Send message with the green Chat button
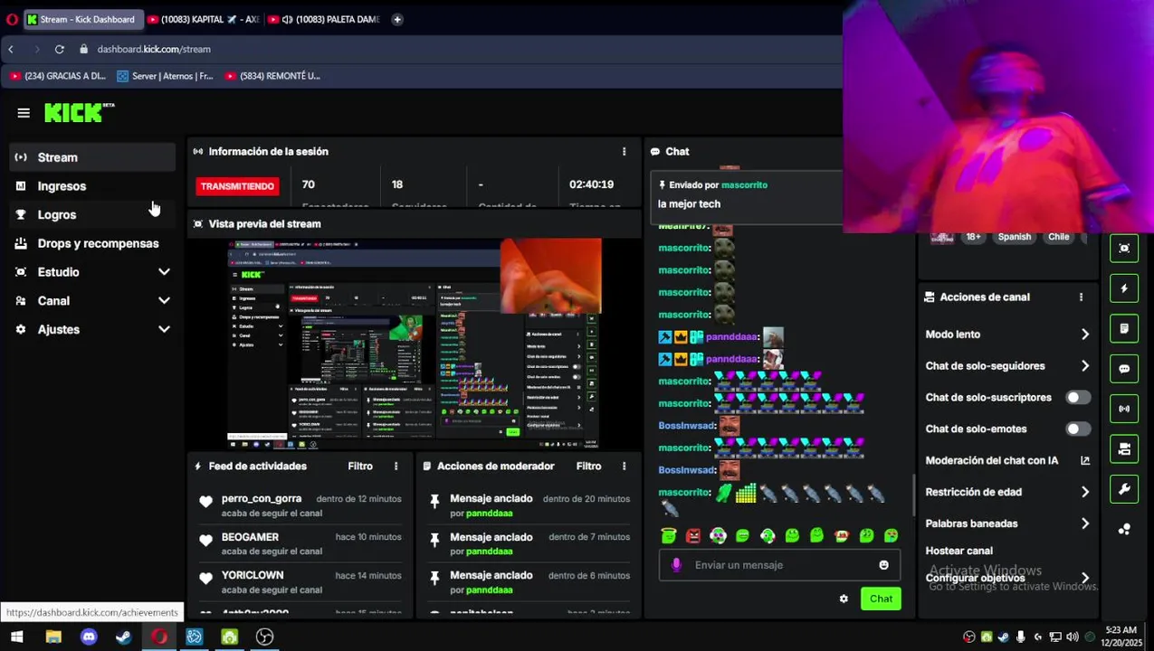 pyautogui.click(x=881, y=599)
